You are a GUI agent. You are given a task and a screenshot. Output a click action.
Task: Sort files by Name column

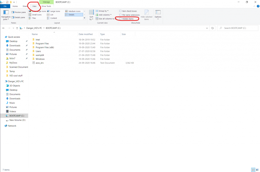[x=54, y=34]
